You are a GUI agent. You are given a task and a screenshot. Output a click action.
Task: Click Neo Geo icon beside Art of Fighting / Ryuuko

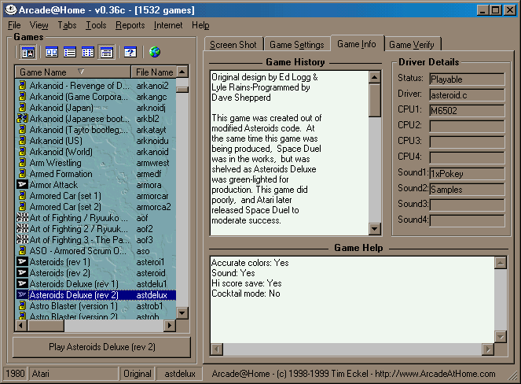(x=22, y=217)
